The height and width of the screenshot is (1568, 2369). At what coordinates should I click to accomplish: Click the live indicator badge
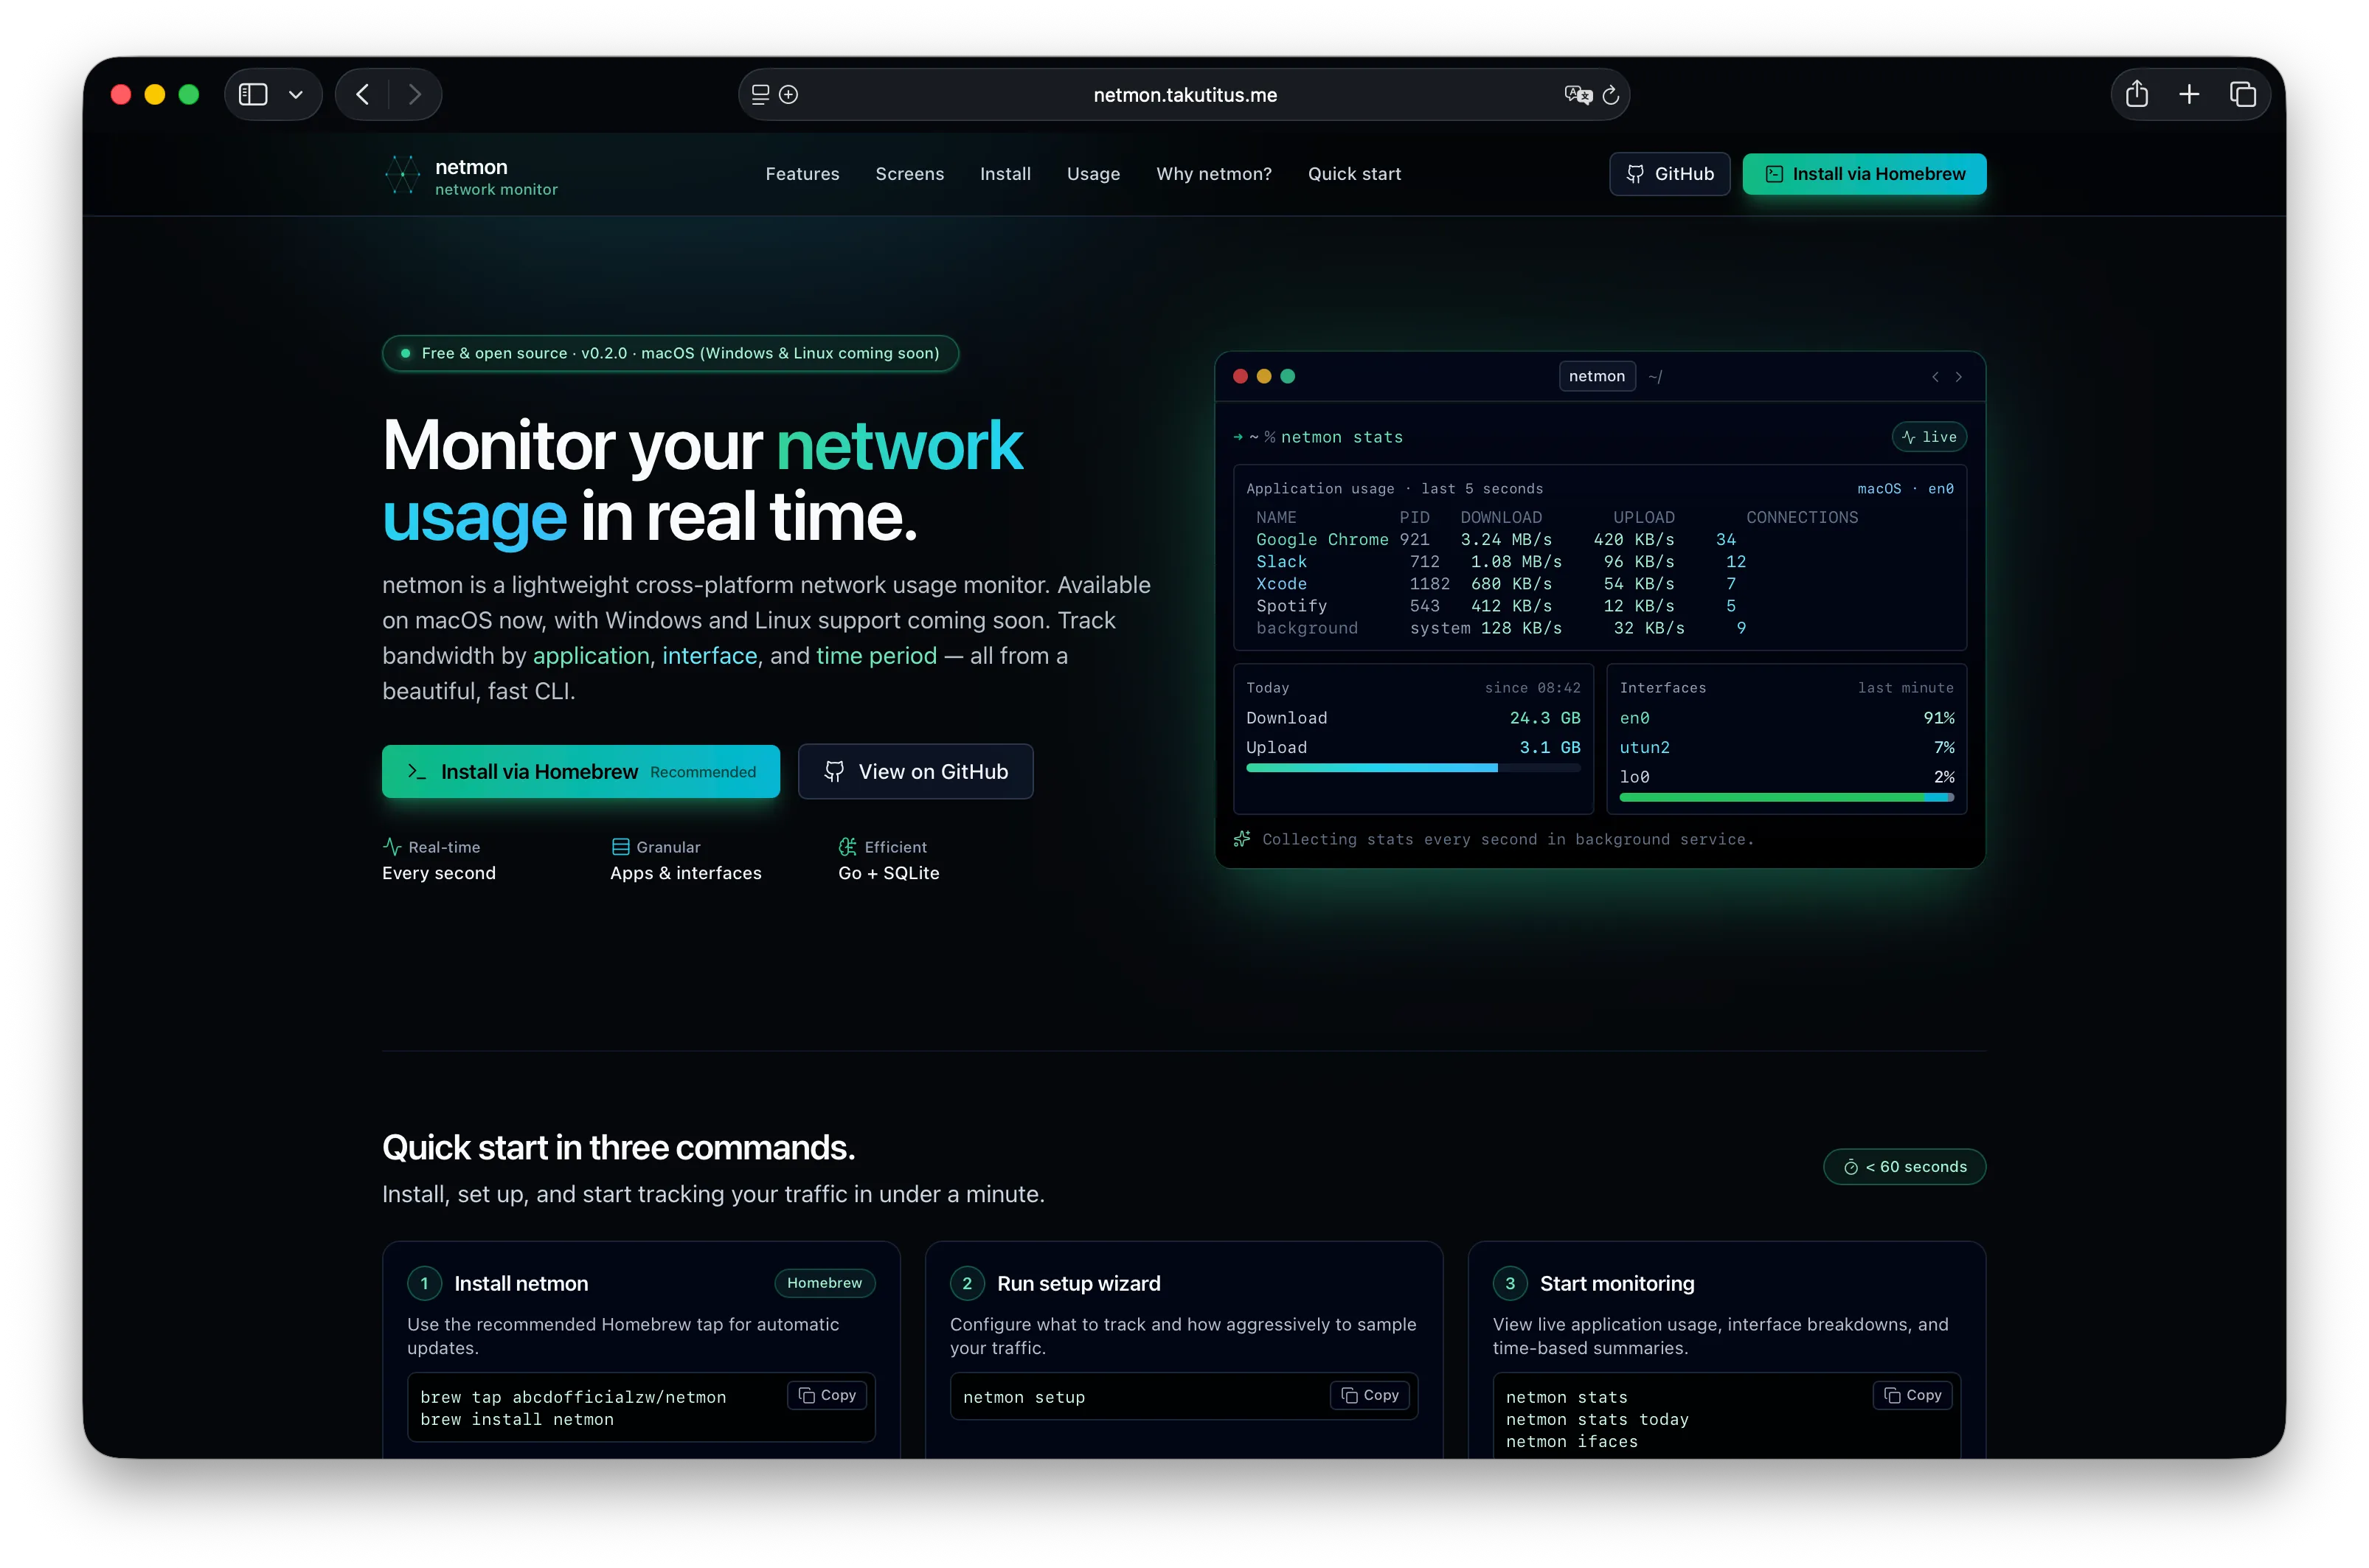point(1929,437)
